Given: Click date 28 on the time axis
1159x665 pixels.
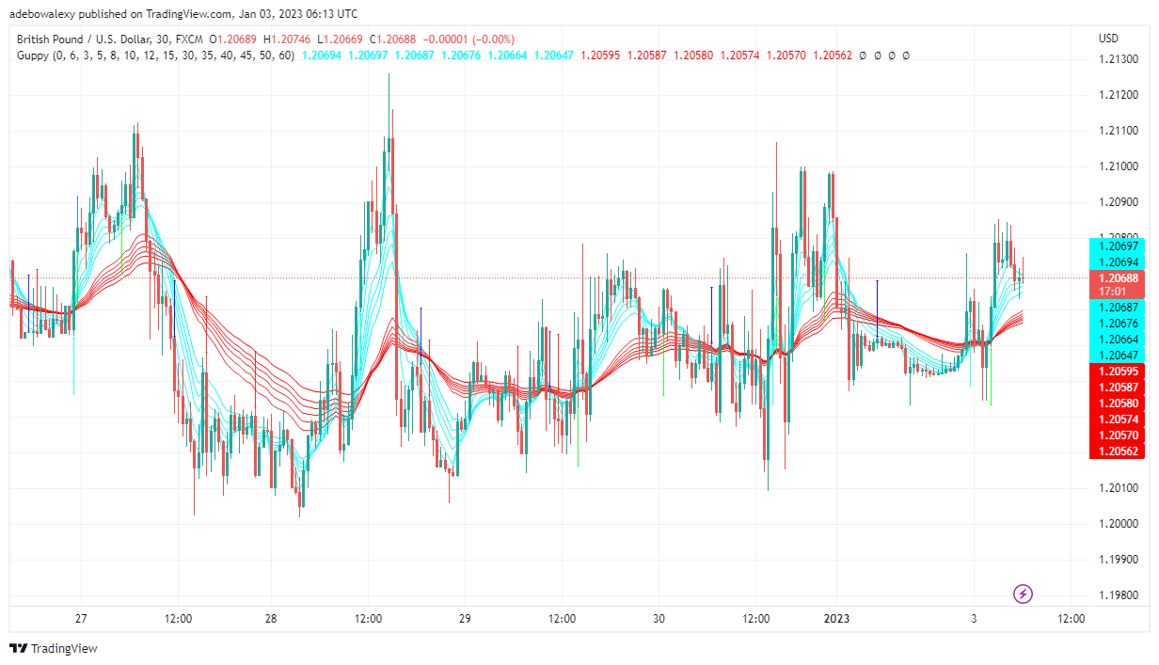Looking at the screenshot, I should point(271,619).
